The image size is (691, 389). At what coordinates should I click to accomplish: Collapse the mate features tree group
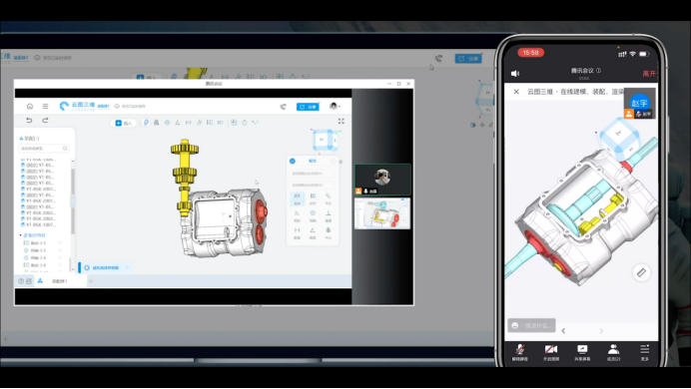click(21, 235)
